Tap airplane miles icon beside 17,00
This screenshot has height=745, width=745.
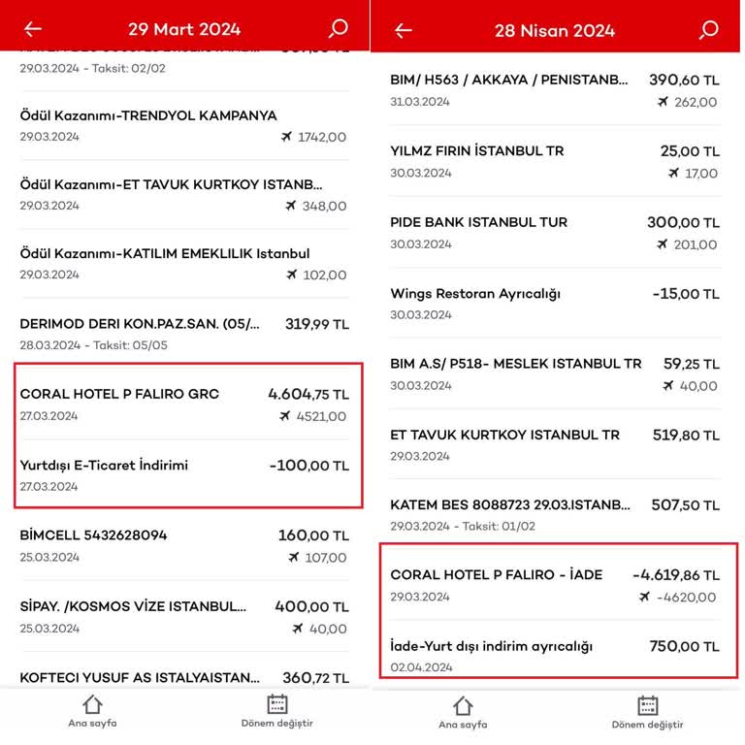(673, 173)
